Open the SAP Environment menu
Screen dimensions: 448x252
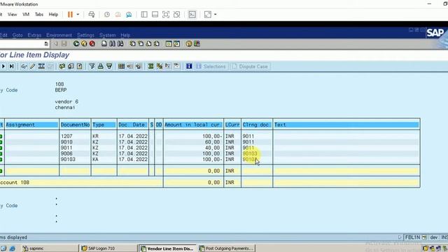click(x=59, y=35)
